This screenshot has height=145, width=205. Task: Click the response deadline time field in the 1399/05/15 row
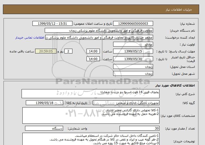(93, 51)
